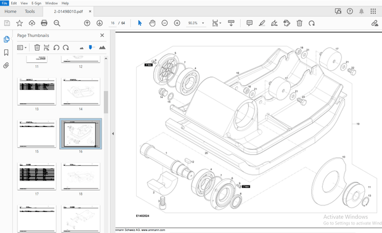Select the page 18 thumbnail
The height and width of the screenshot is (233, 382).
(81, 176)
